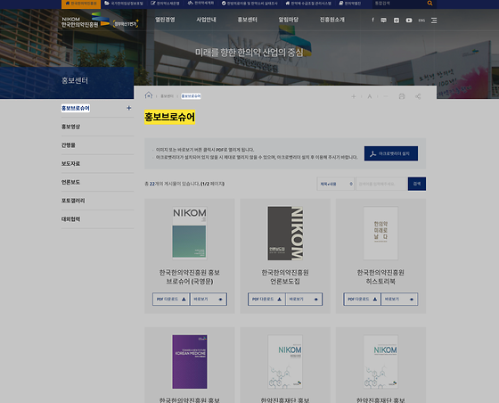
Task: Decrease font size with minus icon
Action: [x=386, y=96]
